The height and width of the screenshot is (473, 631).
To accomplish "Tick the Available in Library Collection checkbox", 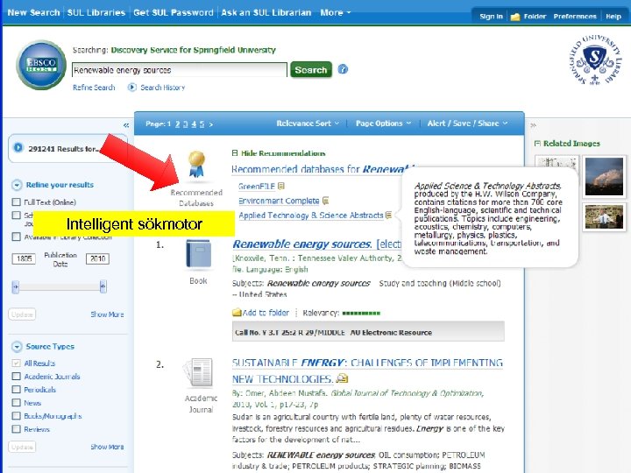I will [16, 236].
